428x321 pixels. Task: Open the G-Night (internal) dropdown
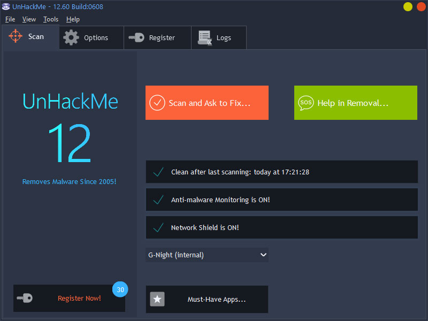click(207, 255)
